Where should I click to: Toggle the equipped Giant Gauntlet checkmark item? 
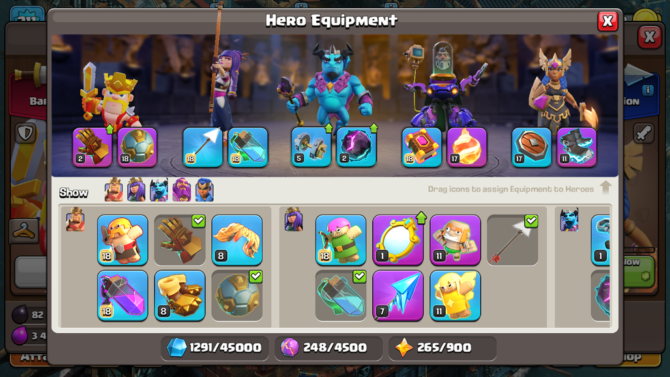coord(180,240)
